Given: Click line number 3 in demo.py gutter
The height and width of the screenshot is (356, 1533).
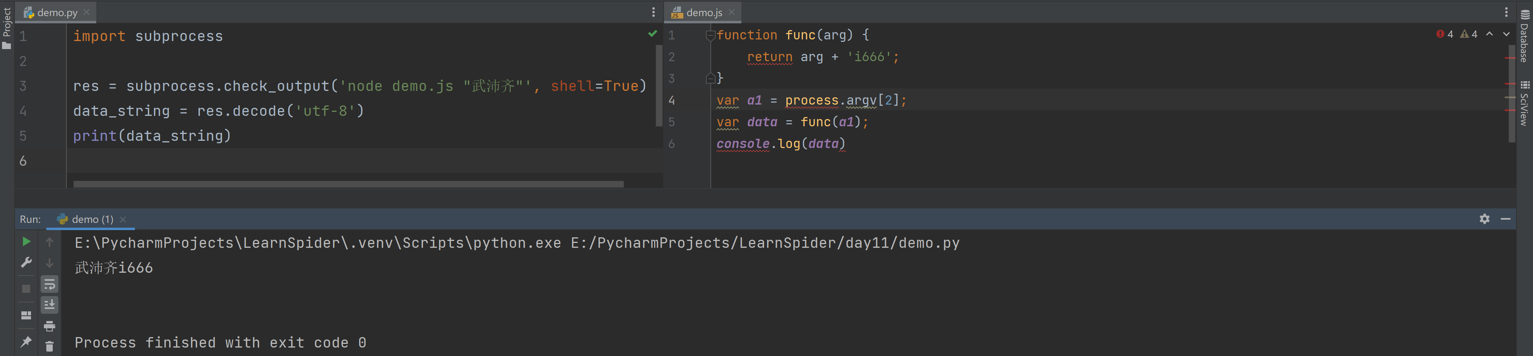Looking at the screenshot, I should [23, 86].
